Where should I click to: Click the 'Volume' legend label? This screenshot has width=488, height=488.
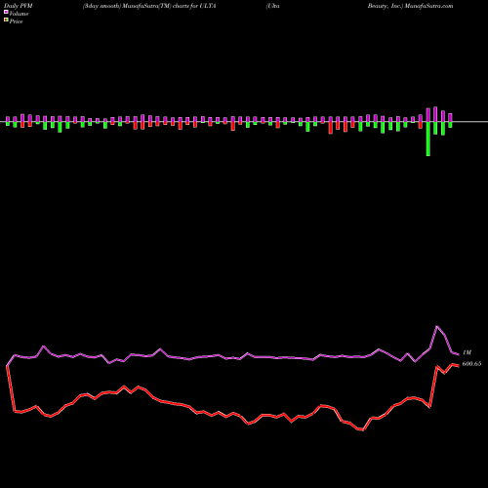[x=19, y=14]
